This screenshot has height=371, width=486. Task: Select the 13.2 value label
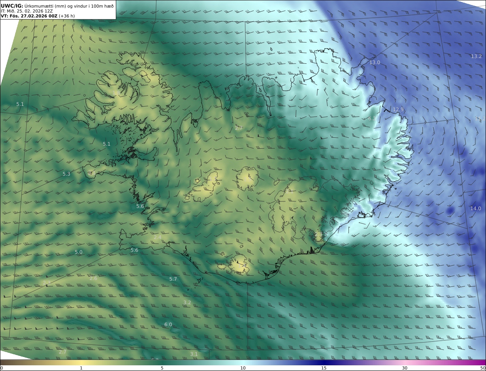(476, 56)
